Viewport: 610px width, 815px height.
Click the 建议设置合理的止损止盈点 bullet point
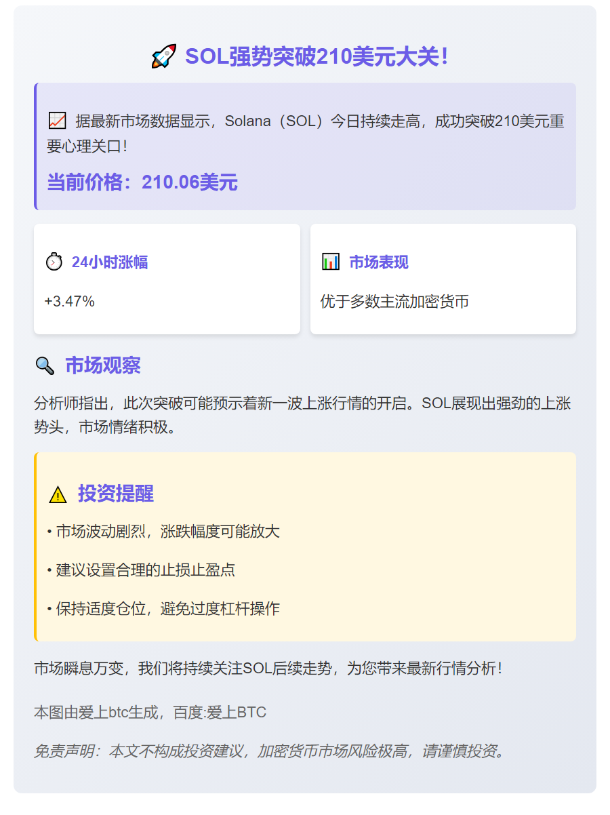click(141, 570)
